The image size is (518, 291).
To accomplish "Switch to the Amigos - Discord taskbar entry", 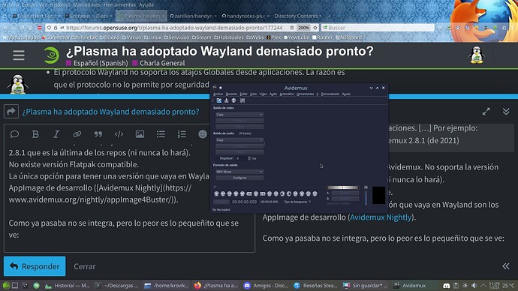I will 267,286.
